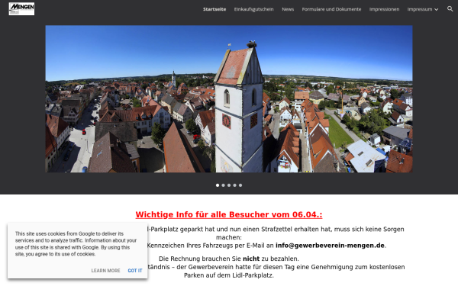Viewport: 458px width, 286px height.
Task: Open Formulare und Dokumente page
Action: (x=331, y=9)
